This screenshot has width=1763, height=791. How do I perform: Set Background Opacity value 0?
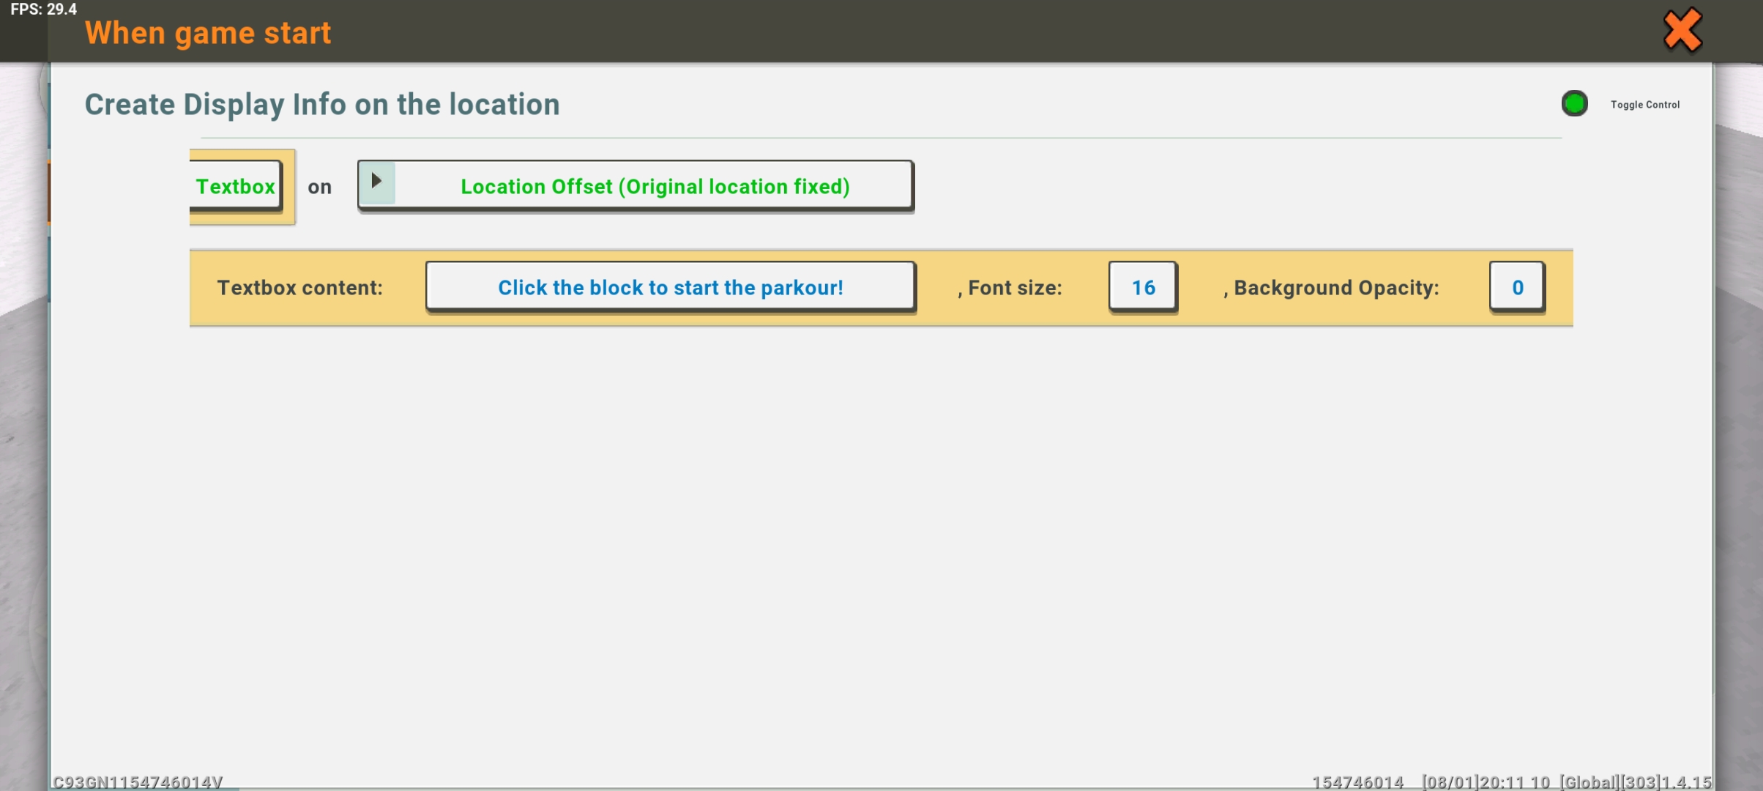pos(1517,287)
